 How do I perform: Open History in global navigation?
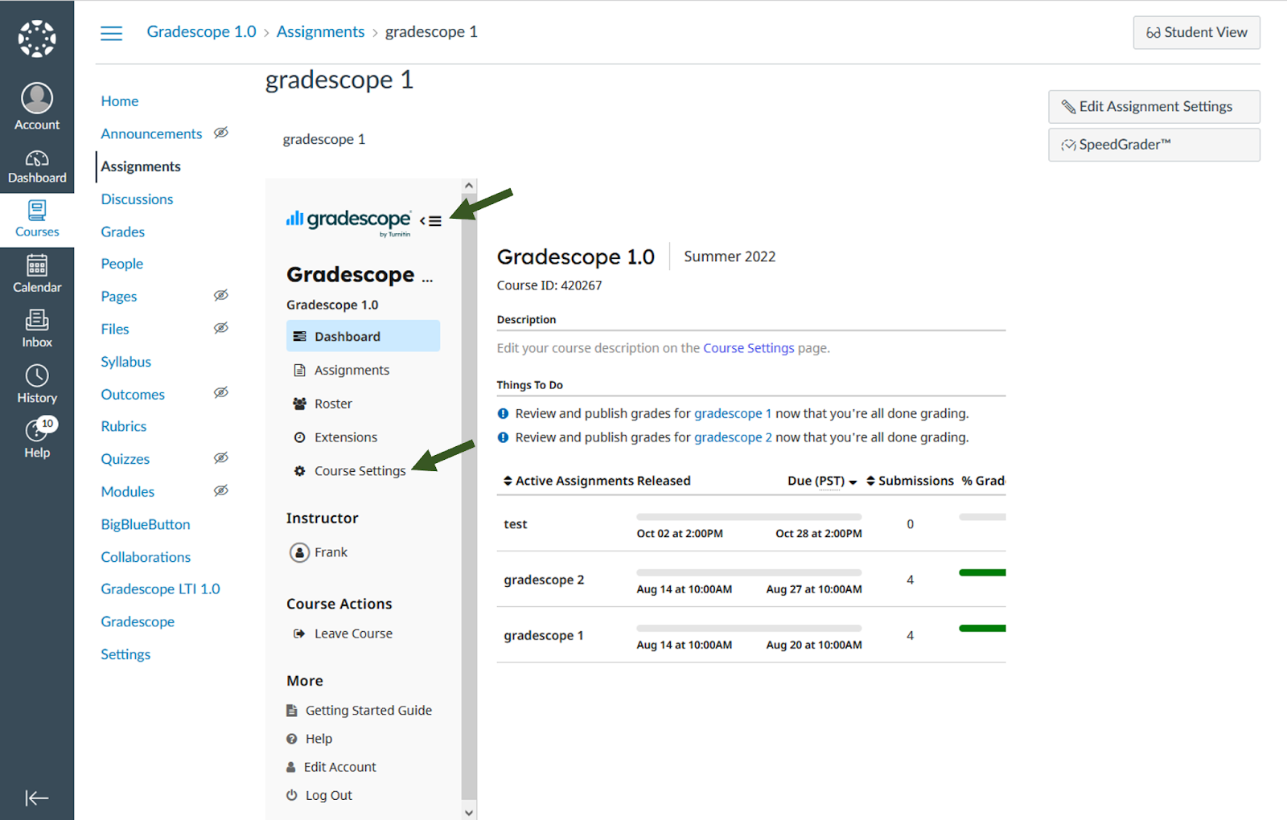click(37, 384)
